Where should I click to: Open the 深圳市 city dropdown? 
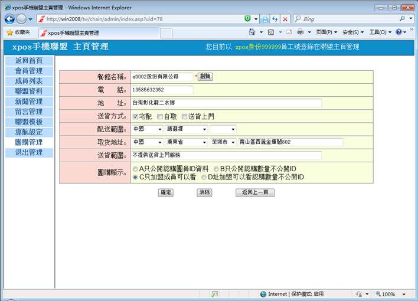(223, 142)
